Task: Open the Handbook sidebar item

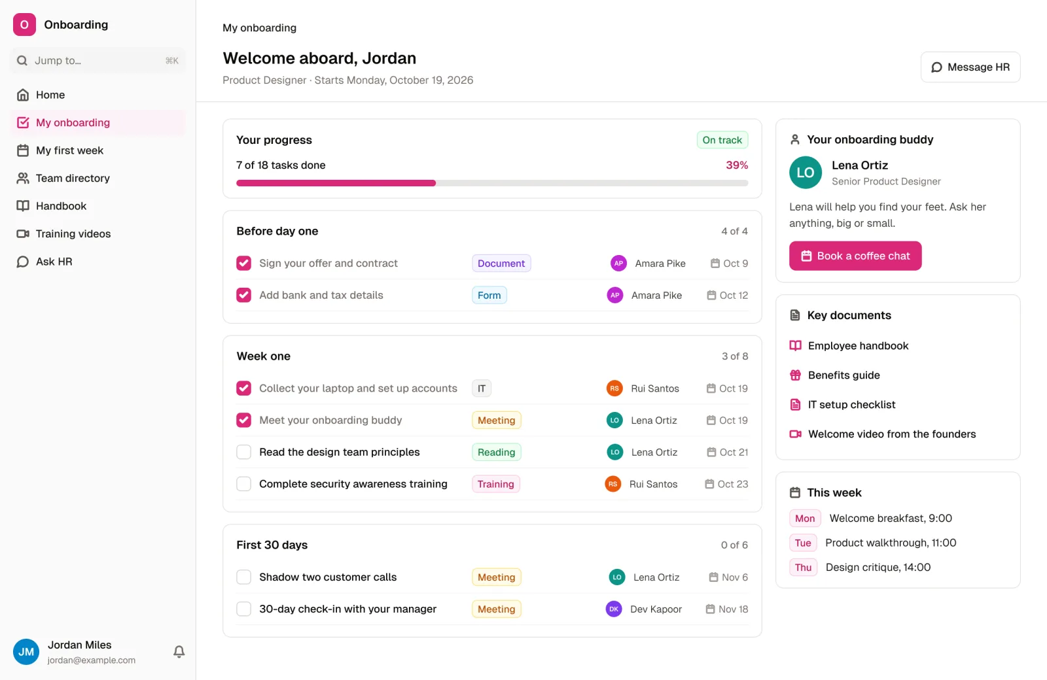Action: 98,206
